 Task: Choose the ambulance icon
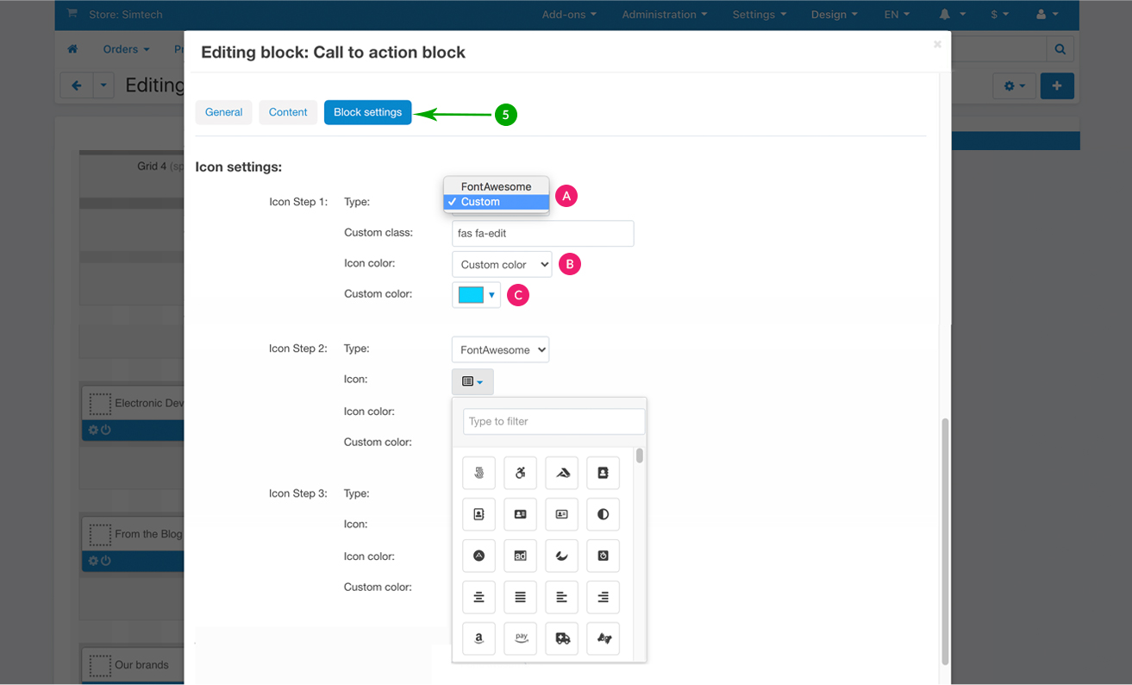561,638
